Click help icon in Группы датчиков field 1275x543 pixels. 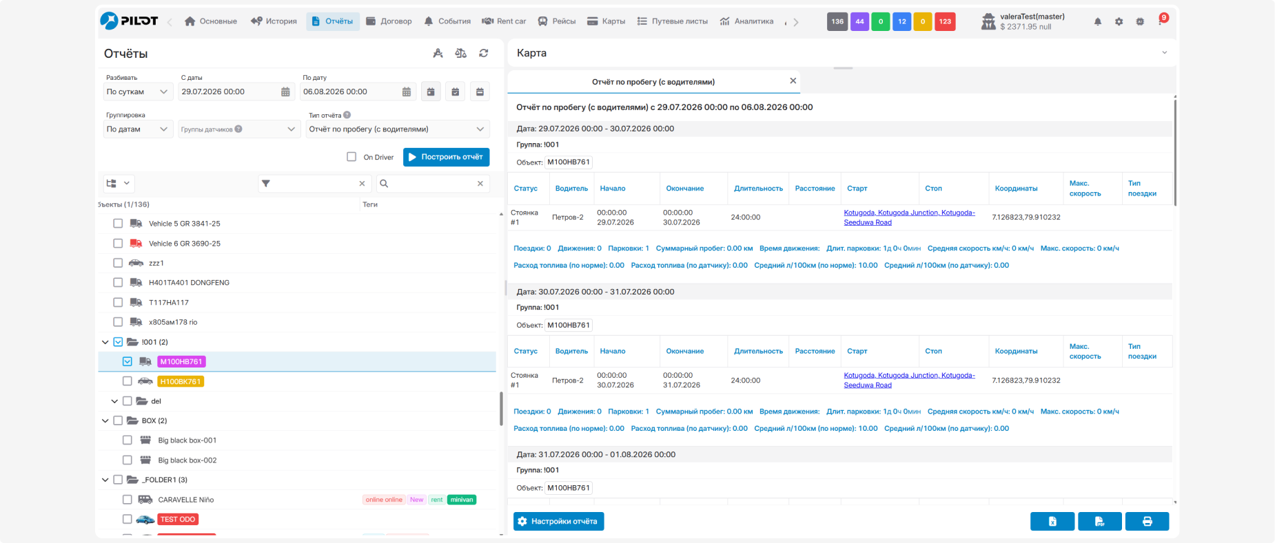[238, 129]
